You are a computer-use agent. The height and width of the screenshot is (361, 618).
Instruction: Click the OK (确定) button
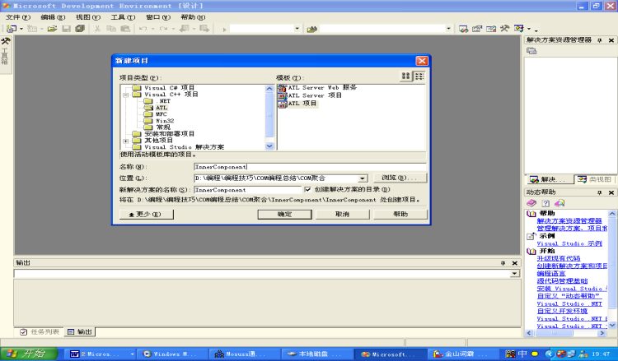[284, 215]
